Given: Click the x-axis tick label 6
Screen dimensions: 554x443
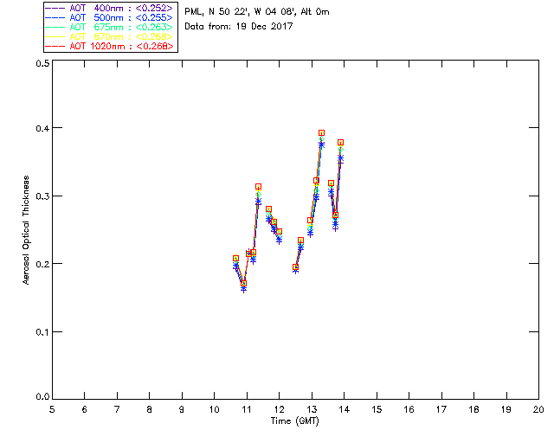Looking at the screenshot, I should click(x=85, y=409).
